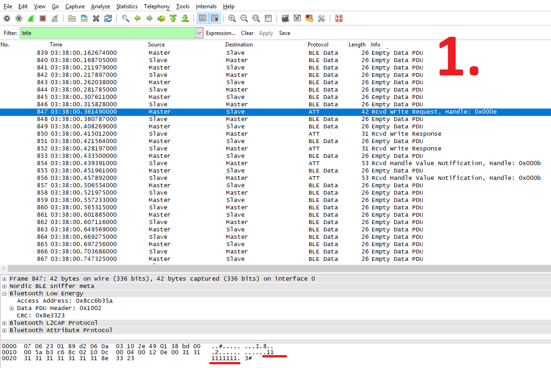Viewport: 551px width, 368px height.
Task: Save this capture file icon
Action: [84, 18]
